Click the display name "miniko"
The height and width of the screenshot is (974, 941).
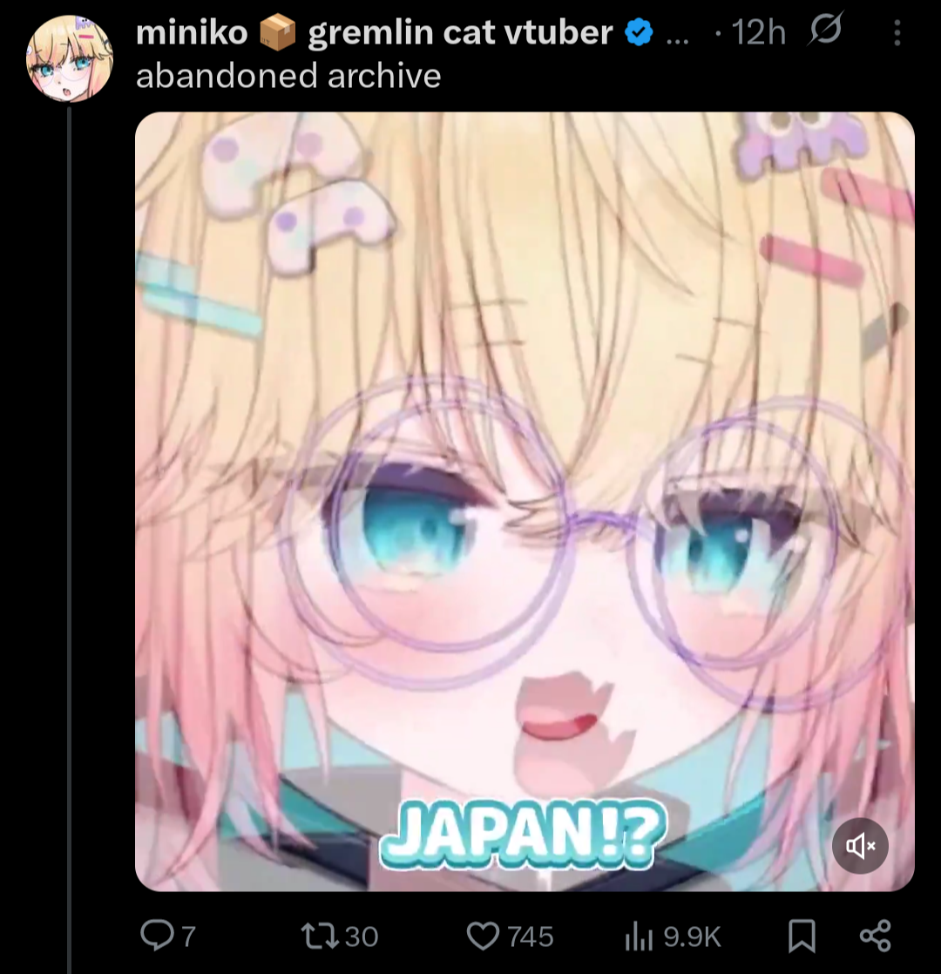192,32
